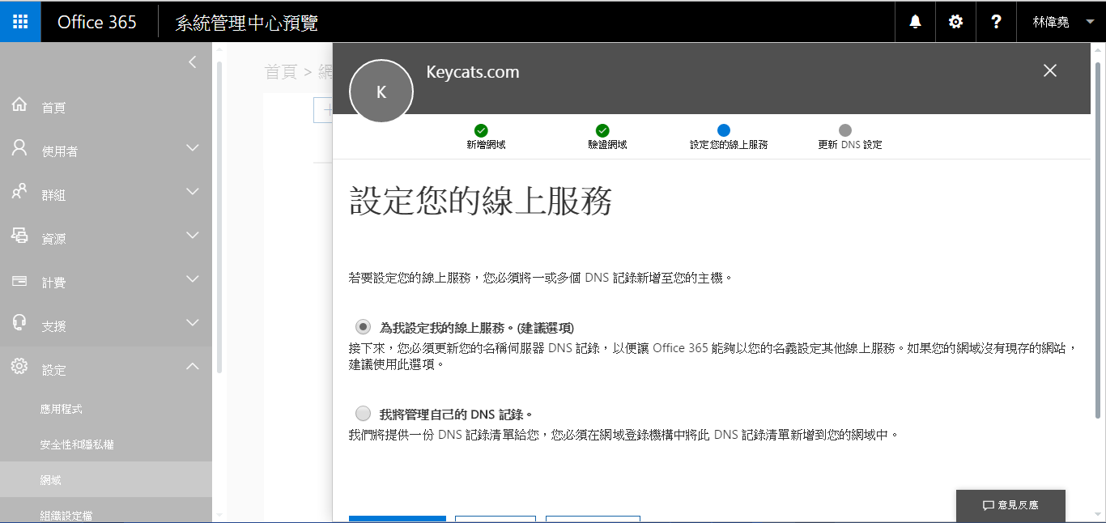Click the 首頁 home icon in sidebar
Screen dimensions: 1106x523
pyautogui.click(x=19, y=105)
